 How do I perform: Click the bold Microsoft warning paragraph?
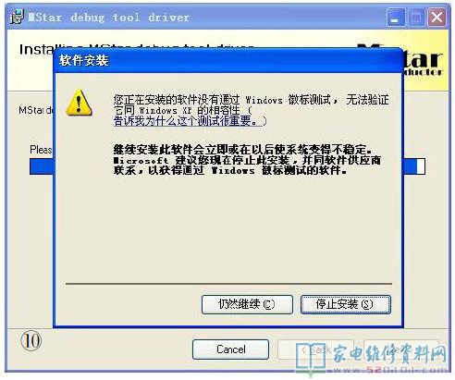247,160
